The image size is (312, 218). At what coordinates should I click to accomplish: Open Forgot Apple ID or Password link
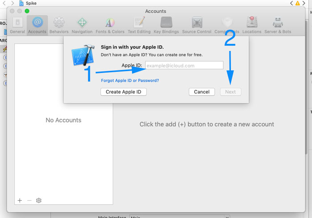[x=130, y=80]
